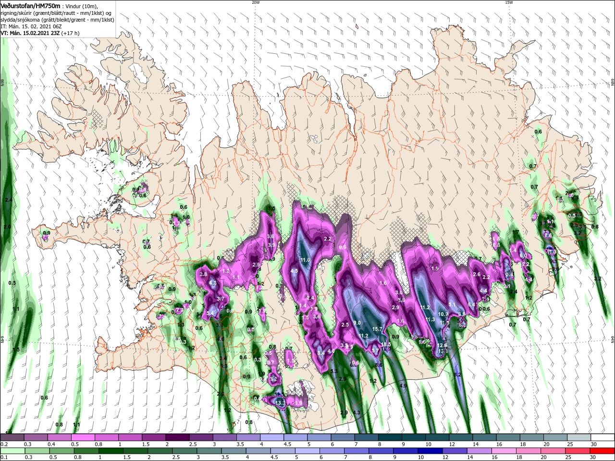Click the white swatch ending the snow scale

(x=603, y=437)
